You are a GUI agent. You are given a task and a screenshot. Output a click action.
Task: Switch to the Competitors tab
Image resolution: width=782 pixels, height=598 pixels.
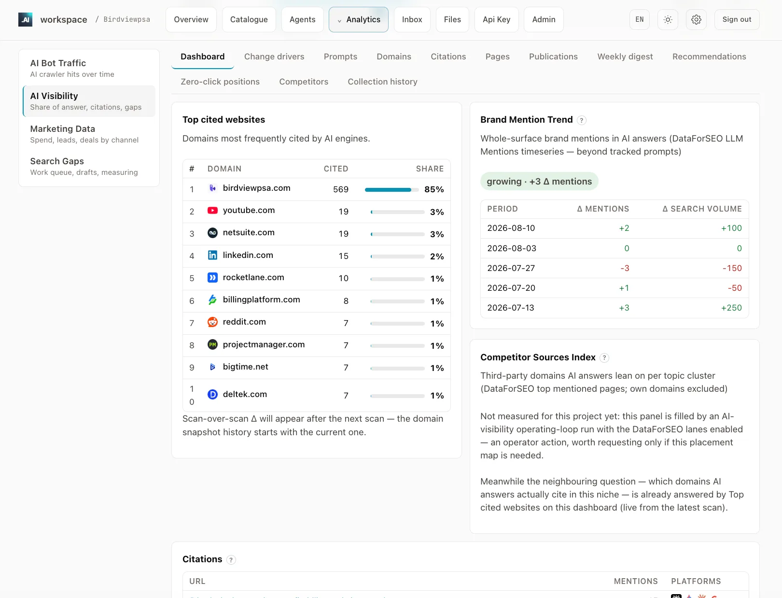pyautogui.click(x=304, y=82)
